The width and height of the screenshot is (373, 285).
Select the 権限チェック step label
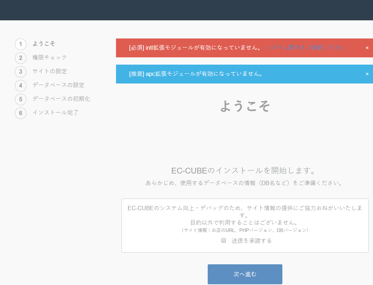[x=50, y=57]
